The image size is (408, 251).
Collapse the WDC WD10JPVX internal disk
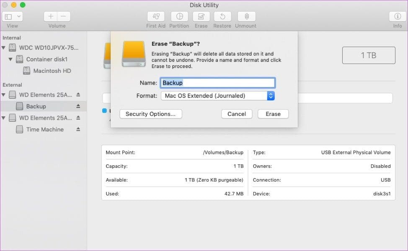click(x=3, y=48)
